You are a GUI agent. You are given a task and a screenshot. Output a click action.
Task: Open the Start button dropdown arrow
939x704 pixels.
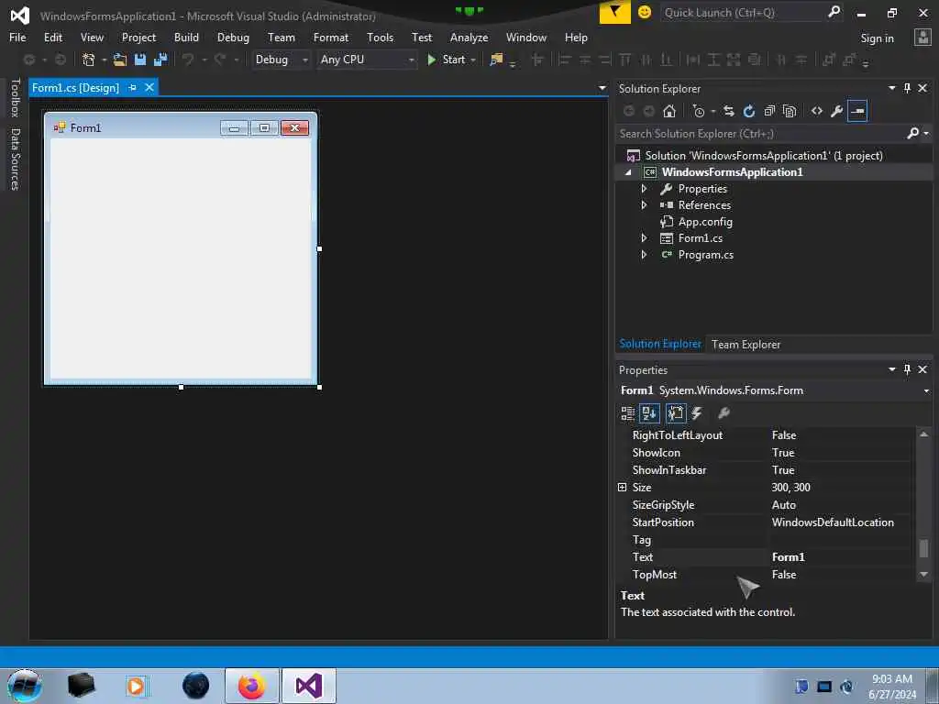click(x=473, y=60)
